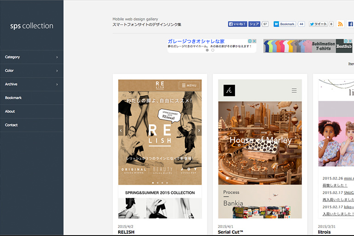The height and width of the screenshot is (236, 354).
Task: Go to the About sidebar item
Action: [32, 112]
